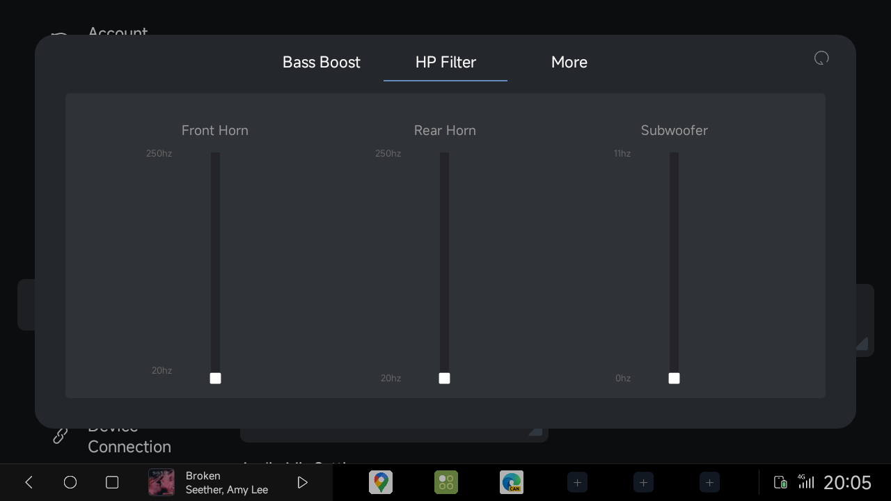891x501 pixels.
Task: Tap the 4G signal strength indicator
Action: click(x=805, y=482)
